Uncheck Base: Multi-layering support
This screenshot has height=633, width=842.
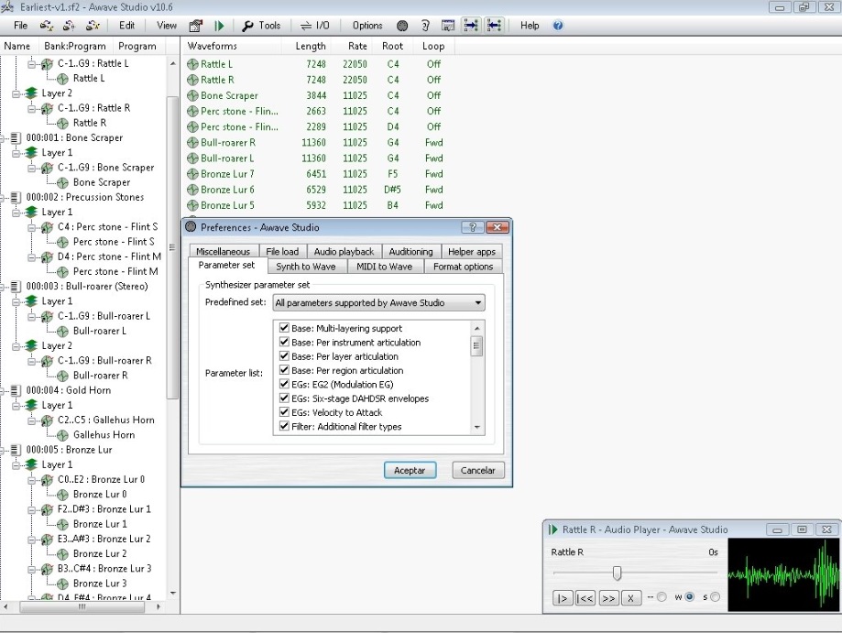click(284, 328)
